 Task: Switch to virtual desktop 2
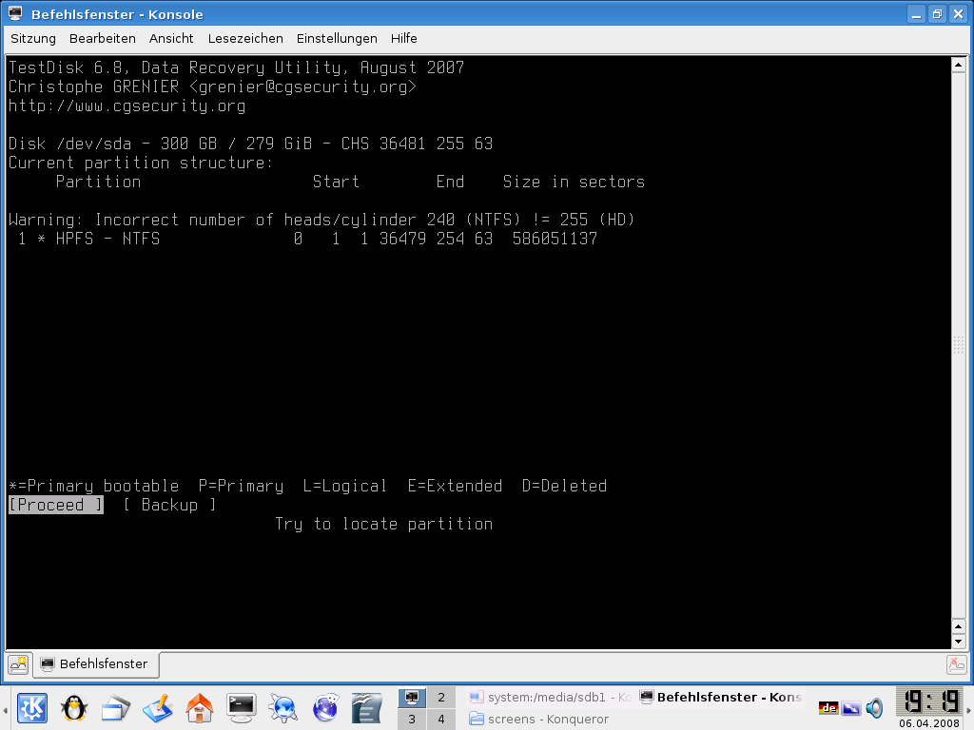(x=441, y=697)
